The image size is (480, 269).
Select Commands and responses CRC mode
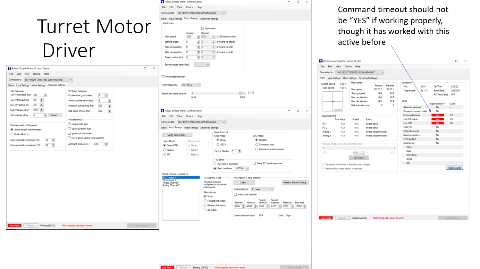pyautogui.click(x=256, y=149)
